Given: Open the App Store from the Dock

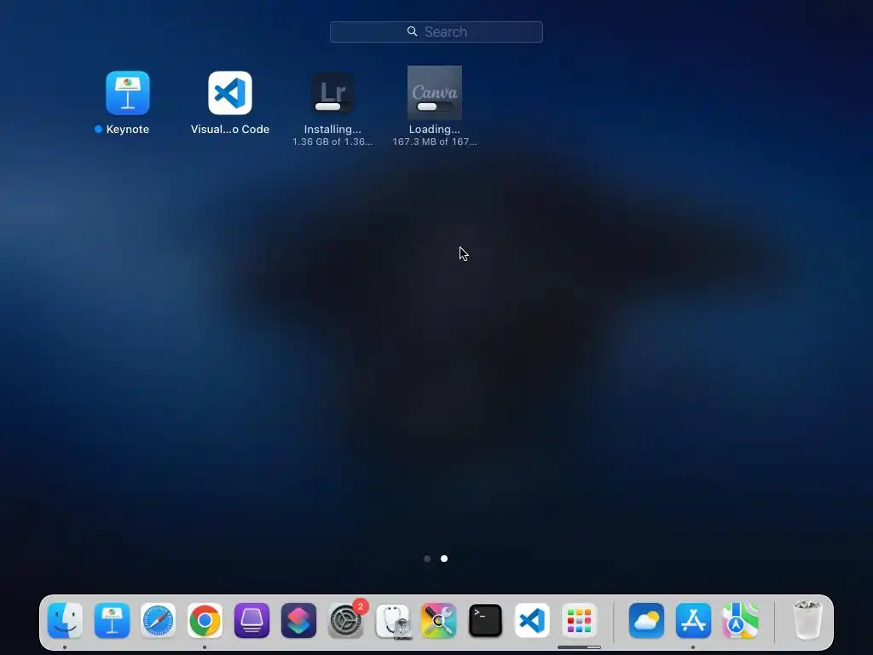Looking at the screenshot, I should click(x=693, y=620).
